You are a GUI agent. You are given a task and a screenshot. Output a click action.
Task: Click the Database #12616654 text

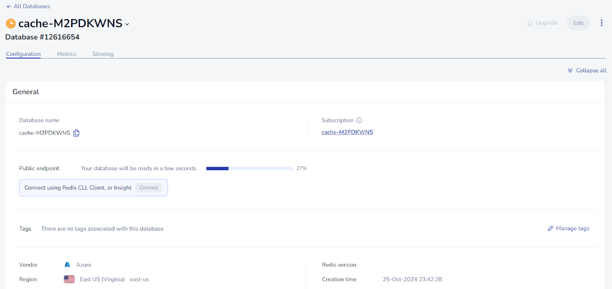(42, 37)
